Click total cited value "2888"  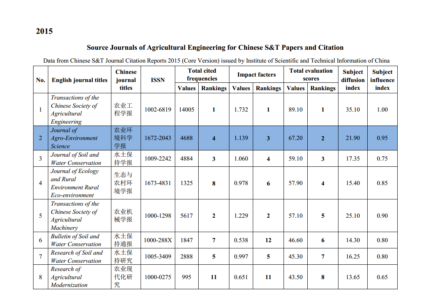187,256
